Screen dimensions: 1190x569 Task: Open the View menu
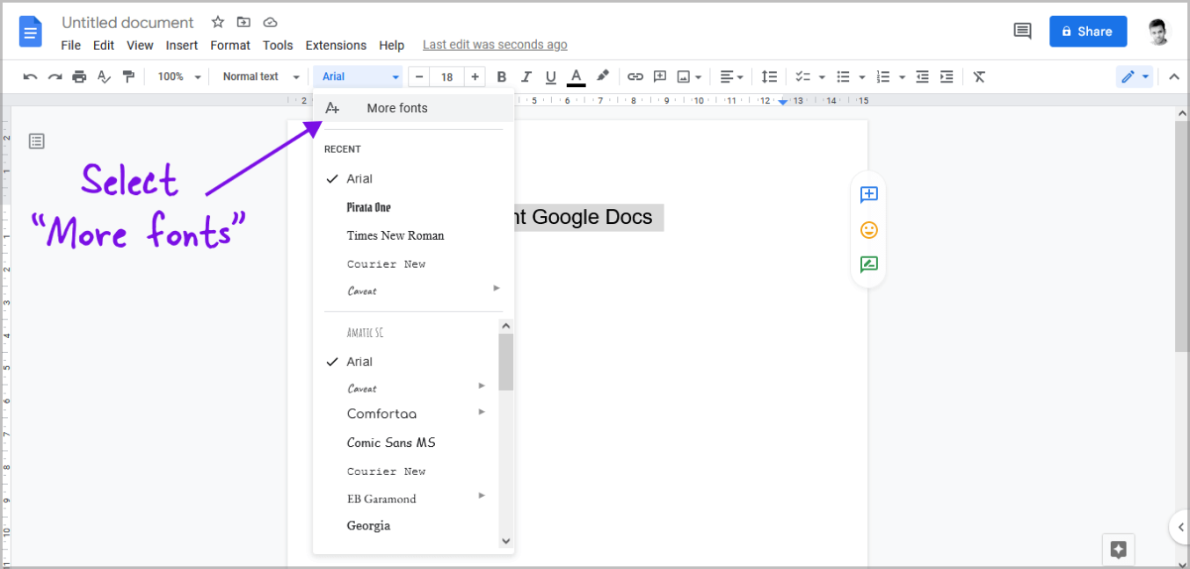point(140,46)
